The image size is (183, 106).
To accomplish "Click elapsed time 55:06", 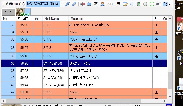I will tap(24, 39).
